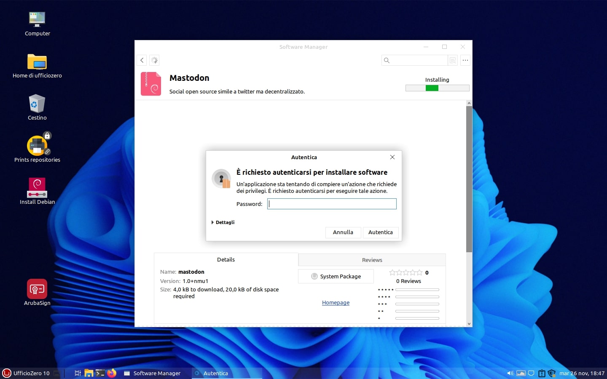The width and height of the screenshot is (607, 379).
Task: Switch to the Details tab
Action: click(226, 259)
